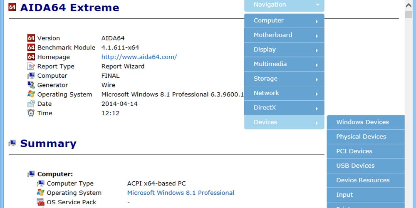Click the 64 icon beside Version

(31, 38)
